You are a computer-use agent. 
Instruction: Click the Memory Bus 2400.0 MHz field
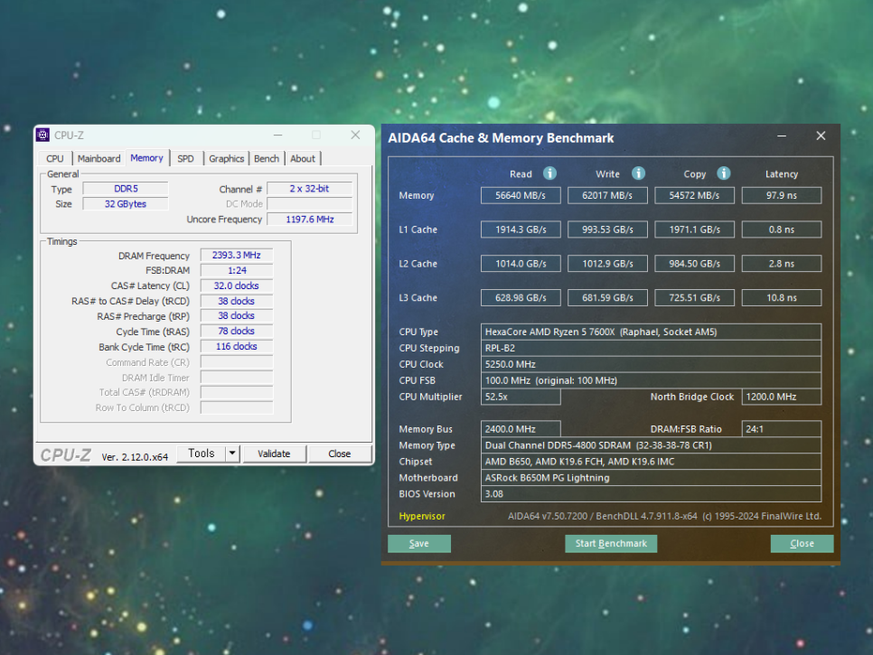521,429
